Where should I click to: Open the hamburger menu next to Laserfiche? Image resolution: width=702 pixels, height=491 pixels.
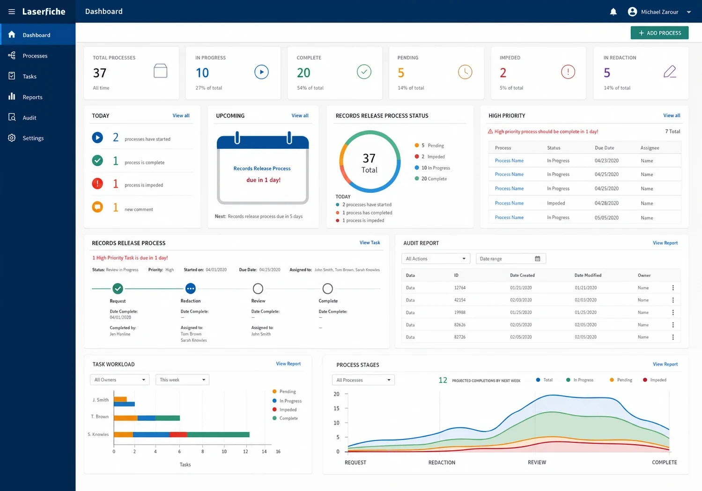pos(12,12)
